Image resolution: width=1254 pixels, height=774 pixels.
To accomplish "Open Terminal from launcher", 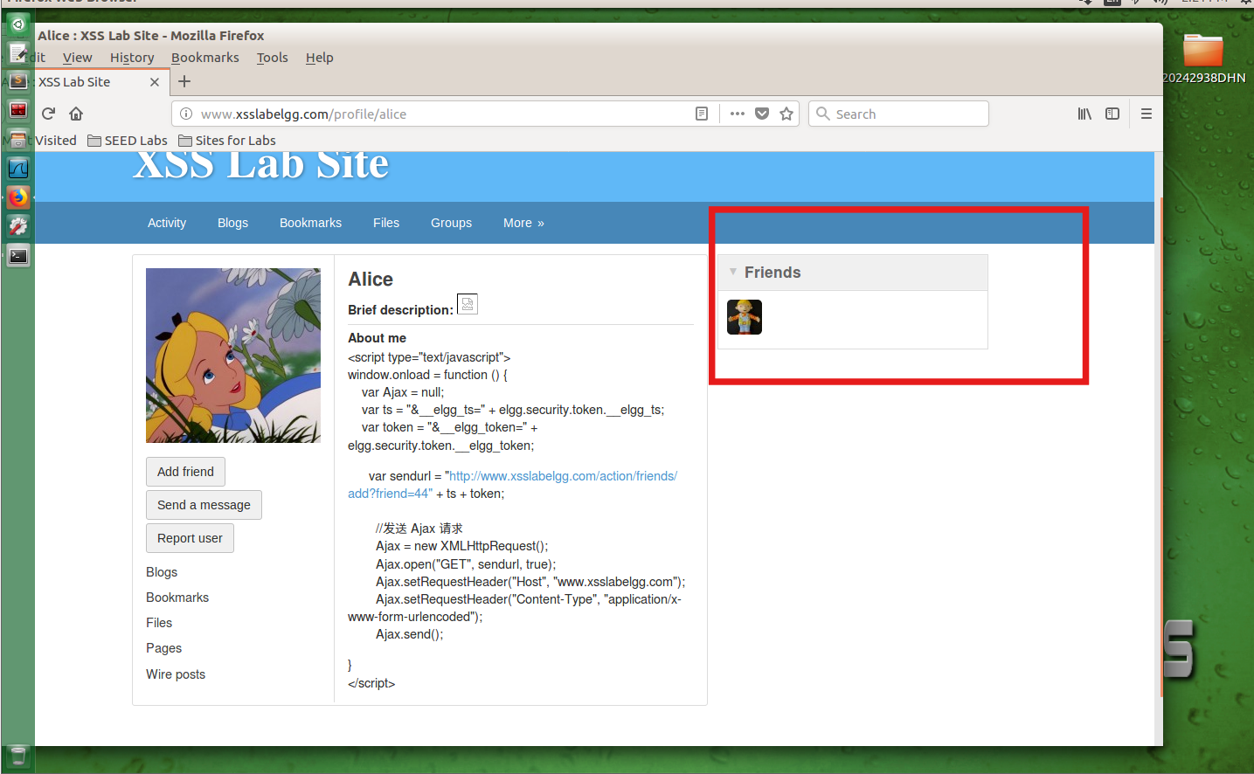I will (18, 255).
